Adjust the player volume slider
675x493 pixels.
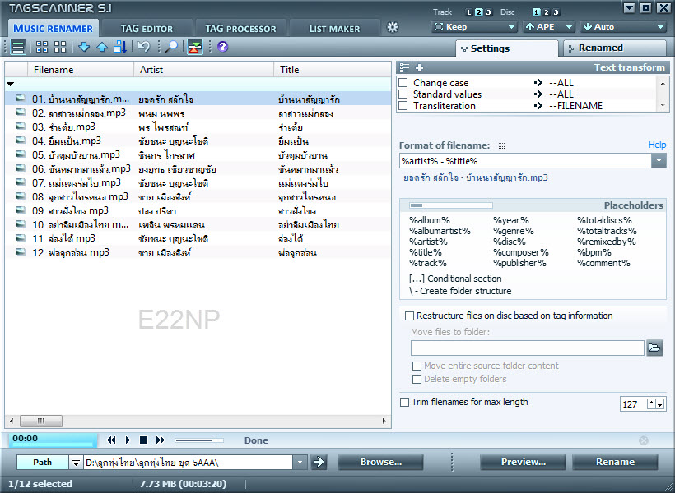[x=199, y=440]
